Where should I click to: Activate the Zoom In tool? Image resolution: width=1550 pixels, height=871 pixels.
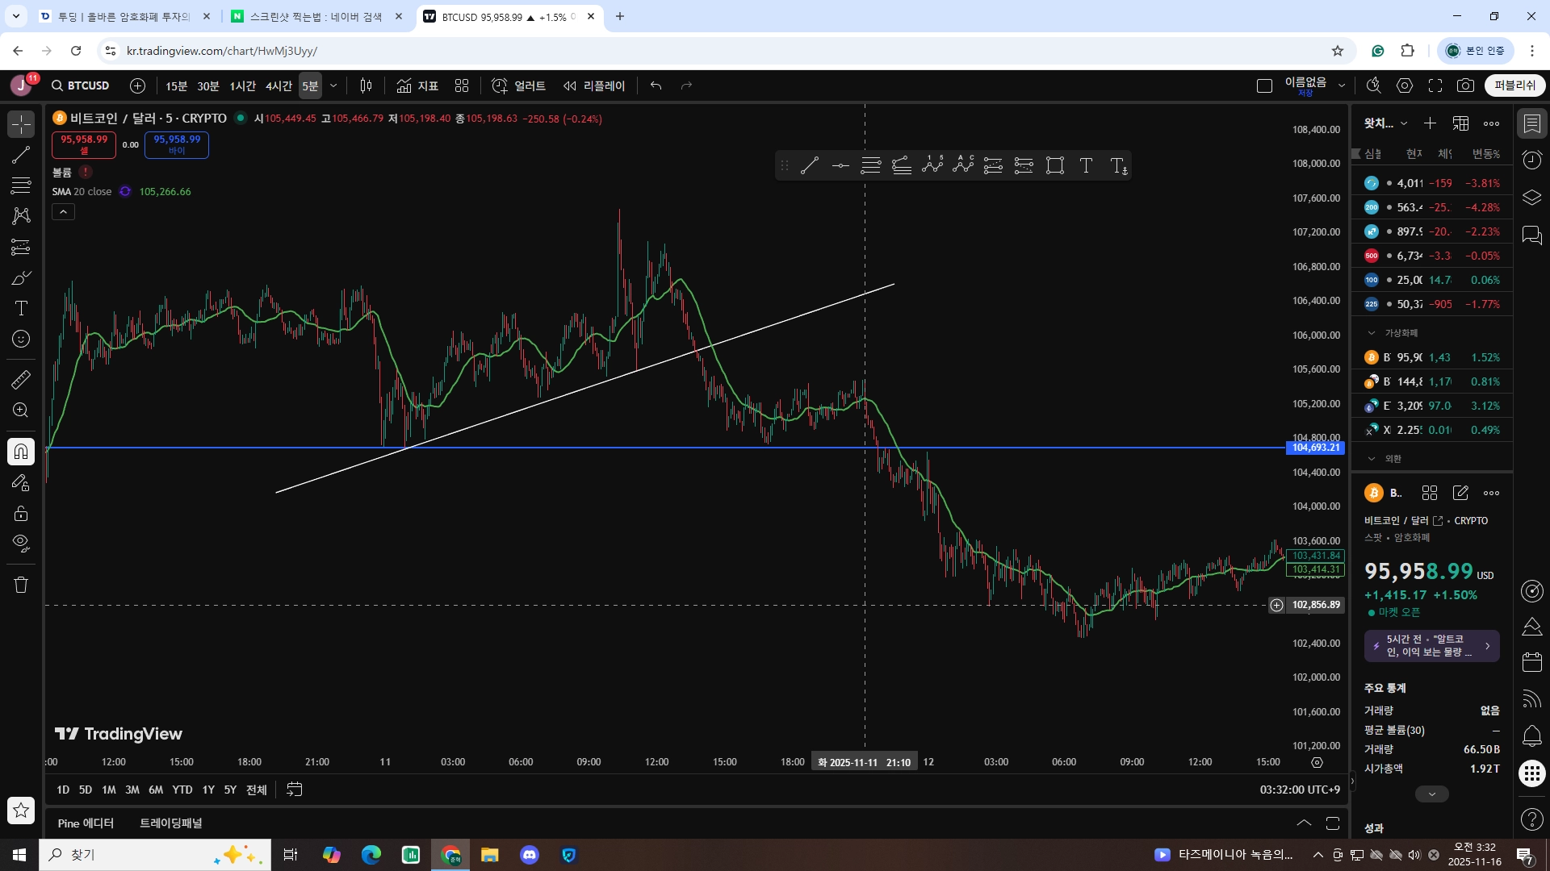[x=20, y=410]
